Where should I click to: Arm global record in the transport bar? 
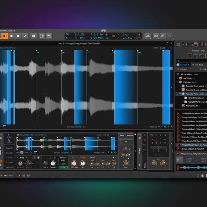coord(18,36)
